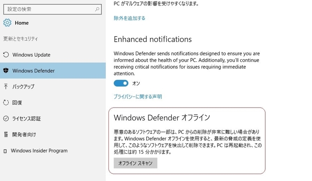Focus the 設定の検索 search field
Screen dimensions: 312x181
[x=53, y=9]
